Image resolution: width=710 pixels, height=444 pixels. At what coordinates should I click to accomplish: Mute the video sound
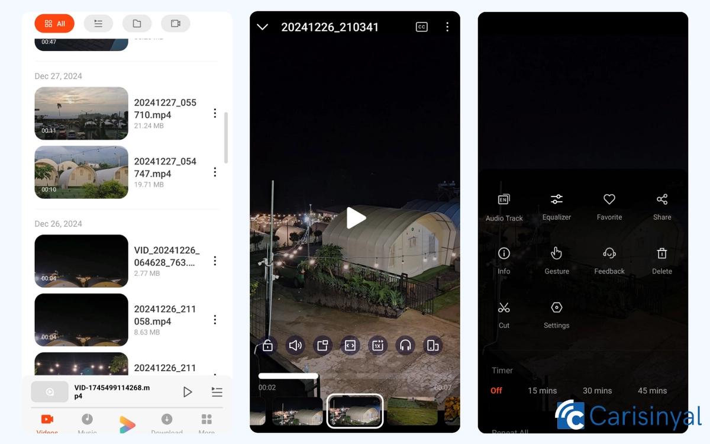(295, 345)
